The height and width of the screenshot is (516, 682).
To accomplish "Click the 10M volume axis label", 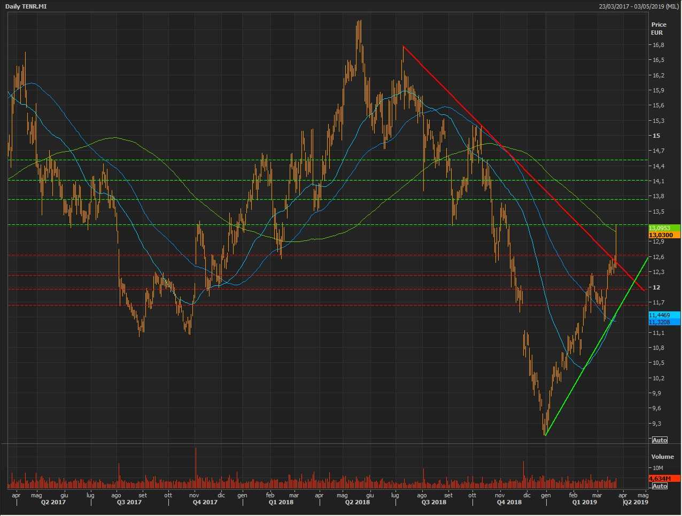I will pos(657,468).
